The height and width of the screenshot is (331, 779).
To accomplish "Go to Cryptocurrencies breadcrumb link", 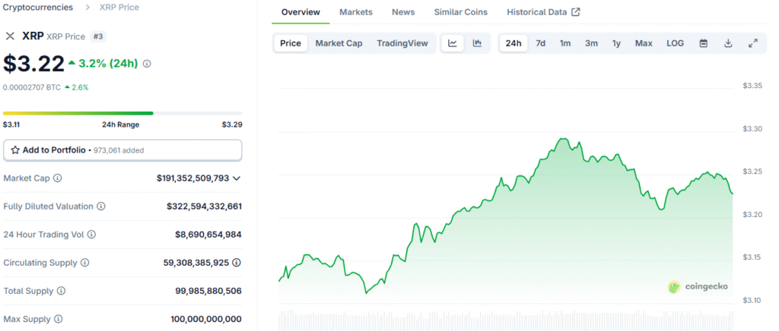I will point(38,8).
